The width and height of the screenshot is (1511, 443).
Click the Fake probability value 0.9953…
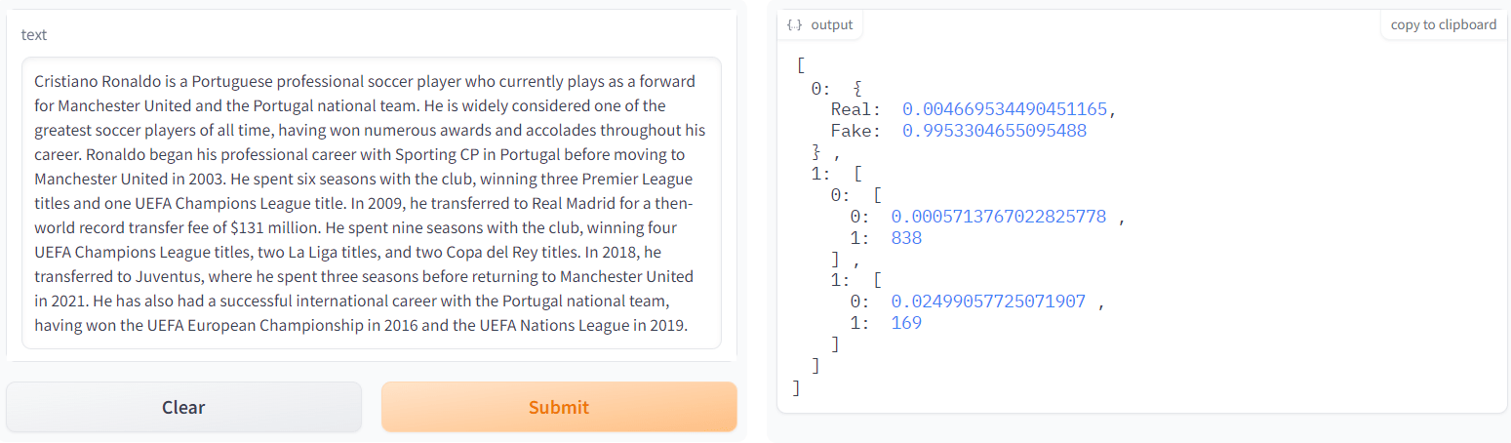click(994, 131)
